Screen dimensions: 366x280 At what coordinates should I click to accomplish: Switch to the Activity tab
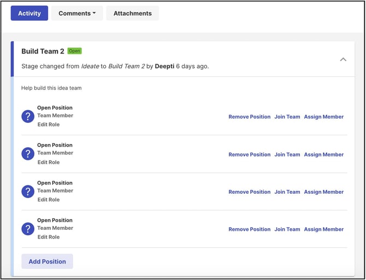tap(29, 13)
